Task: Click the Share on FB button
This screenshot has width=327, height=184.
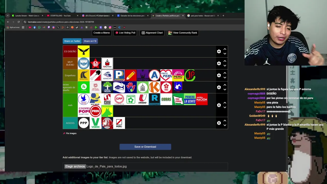Action: point(90,41)
